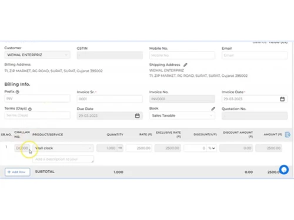Click the subtotal quantity 1.000

pos(118,172)
